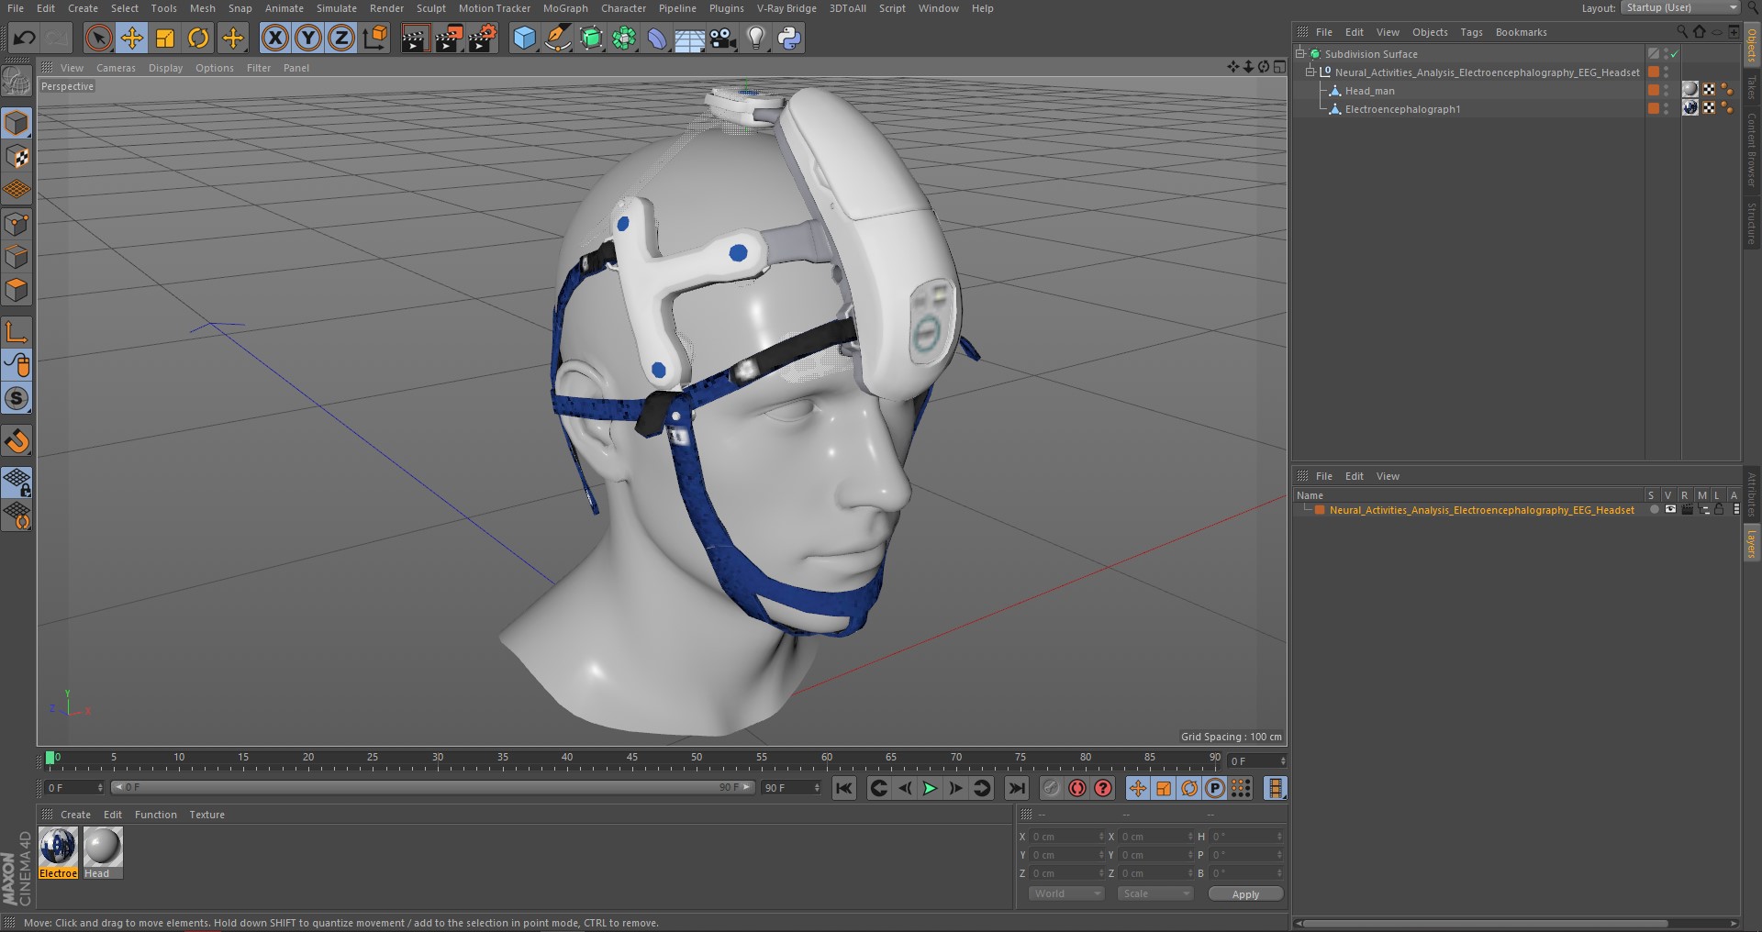
Task: Open Layout dropdown Startup (User)
Action: (1680, 7)
